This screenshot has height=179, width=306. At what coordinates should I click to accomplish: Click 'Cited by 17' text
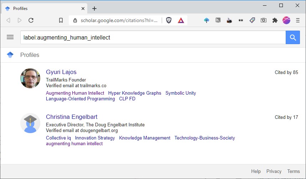coord(286,117)
